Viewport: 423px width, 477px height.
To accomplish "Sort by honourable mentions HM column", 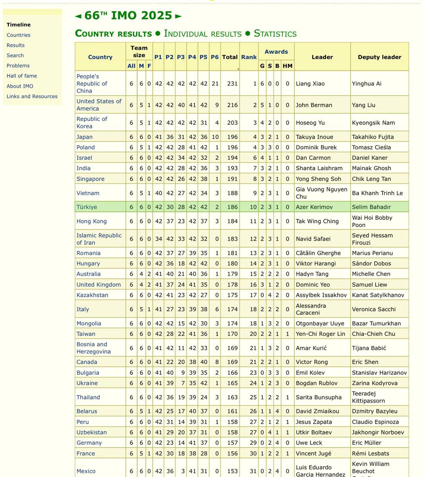I will click(x=287, y=66).
